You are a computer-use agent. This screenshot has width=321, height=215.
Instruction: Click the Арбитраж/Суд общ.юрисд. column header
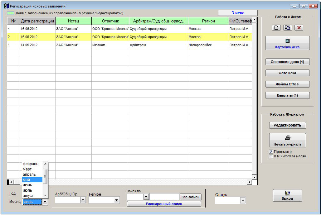tap(158, 21)
